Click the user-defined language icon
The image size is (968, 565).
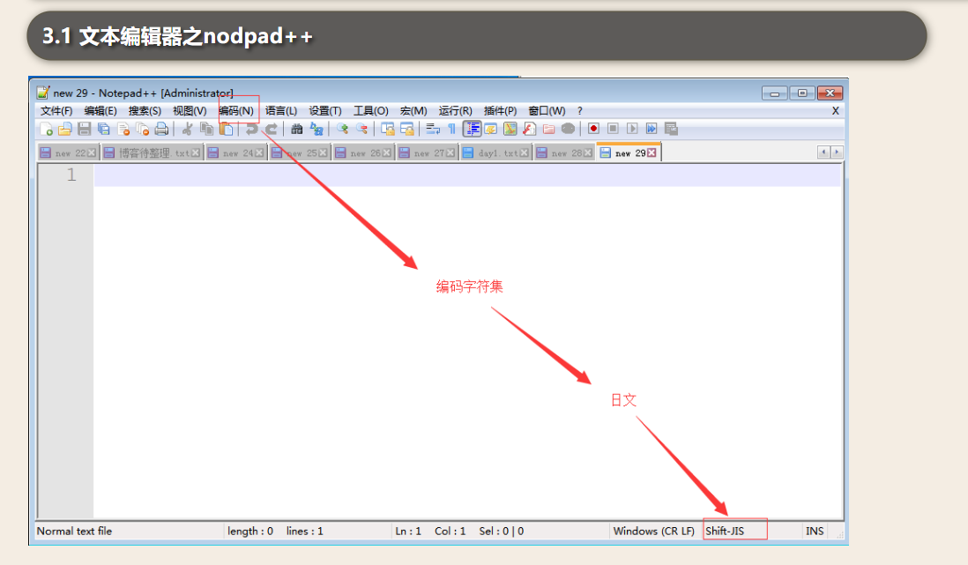click(x=491, y=129)
